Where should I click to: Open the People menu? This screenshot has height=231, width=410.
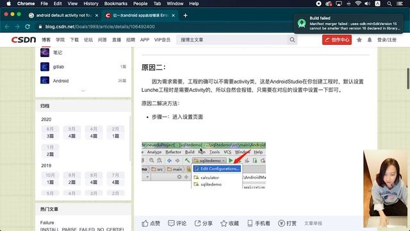(140, 3)
